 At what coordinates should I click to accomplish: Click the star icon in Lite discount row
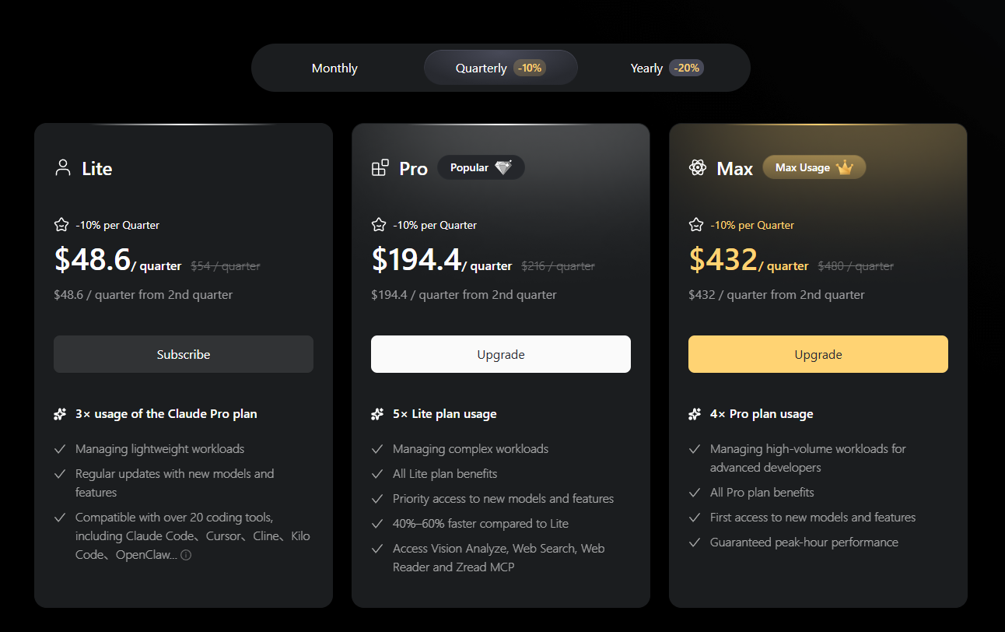(61, 225)
